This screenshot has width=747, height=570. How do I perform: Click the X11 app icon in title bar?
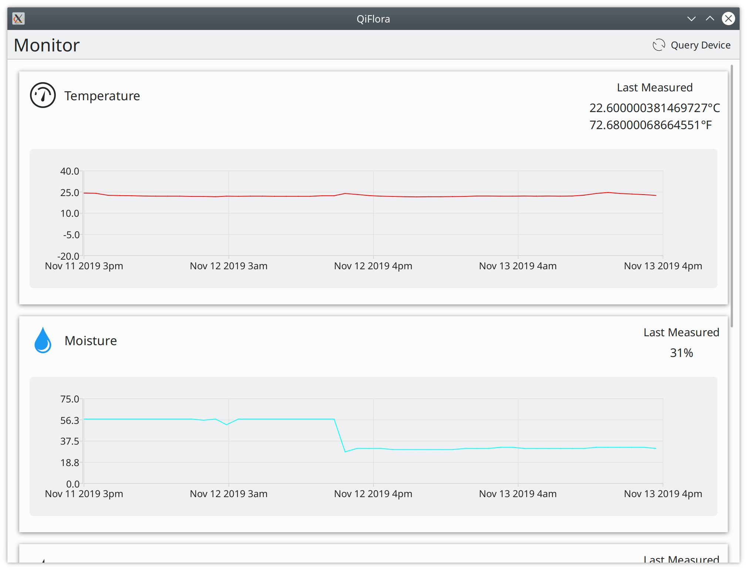(18, 18)
